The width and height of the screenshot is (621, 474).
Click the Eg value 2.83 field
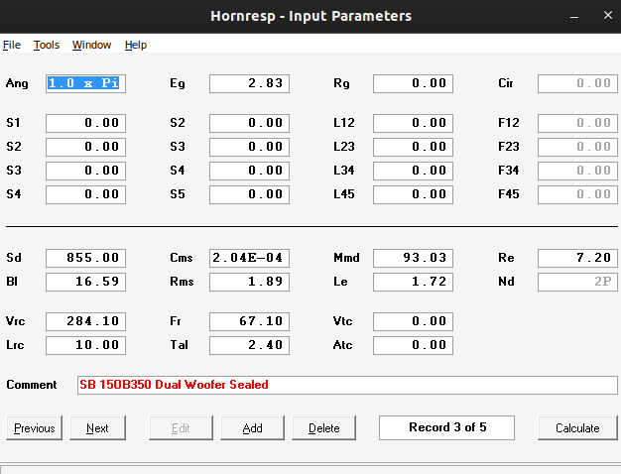pos(250,83)
